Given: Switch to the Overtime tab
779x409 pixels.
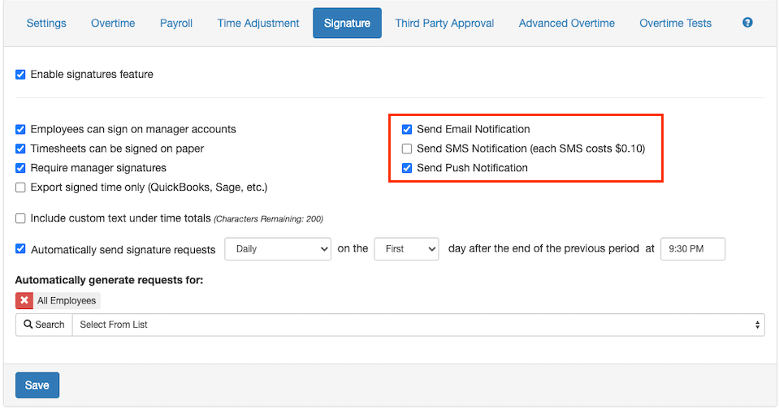Looking at the screenshot, I should click(113, 24).
